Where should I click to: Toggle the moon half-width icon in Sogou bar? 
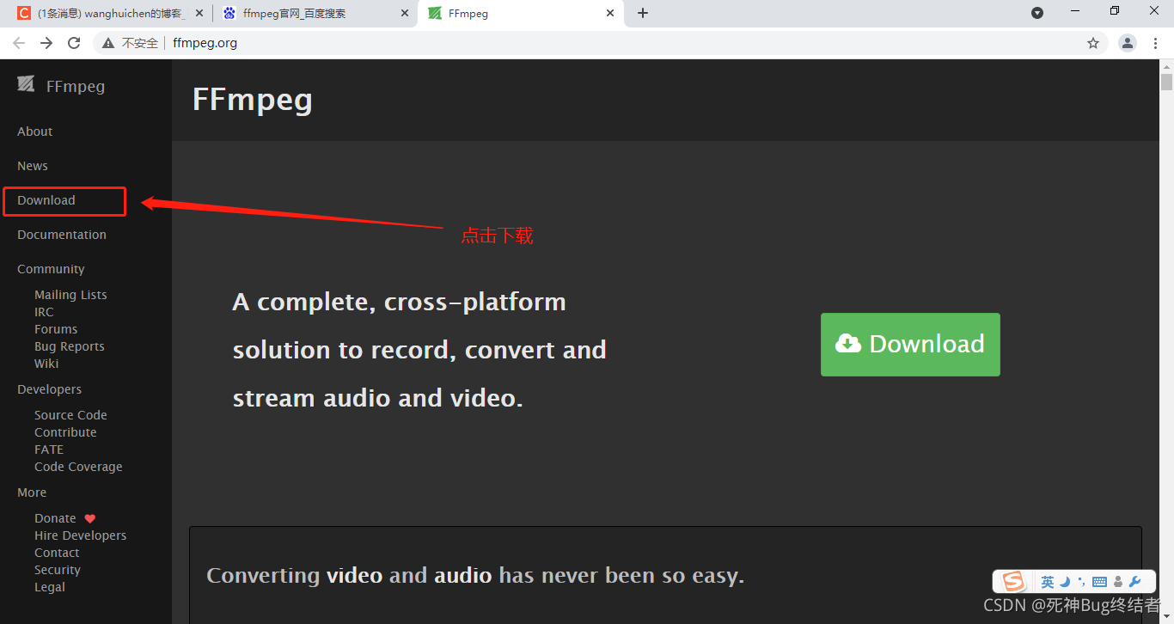[x=1065, y=582]
